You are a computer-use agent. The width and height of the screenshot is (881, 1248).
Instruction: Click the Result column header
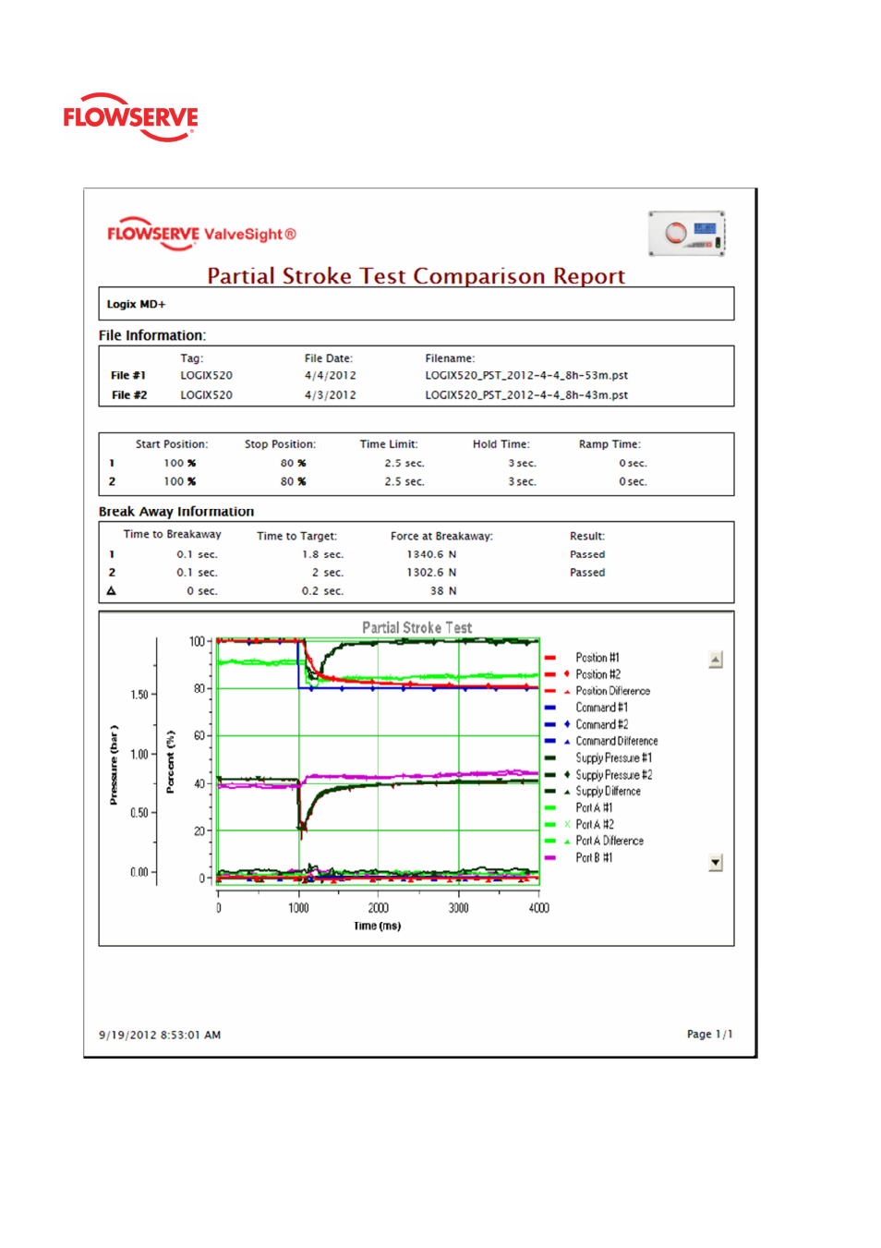pos(587,536)
